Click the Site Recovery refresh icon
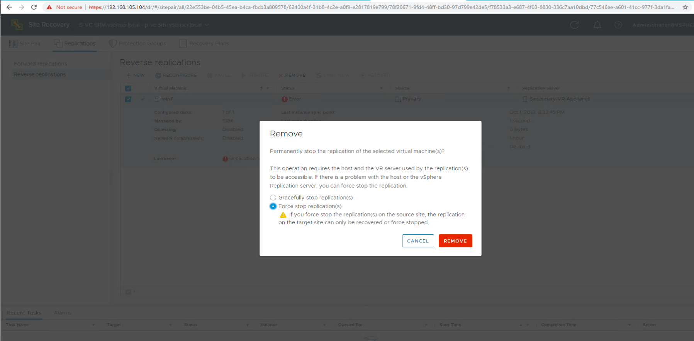 click(x=574, y=25)
